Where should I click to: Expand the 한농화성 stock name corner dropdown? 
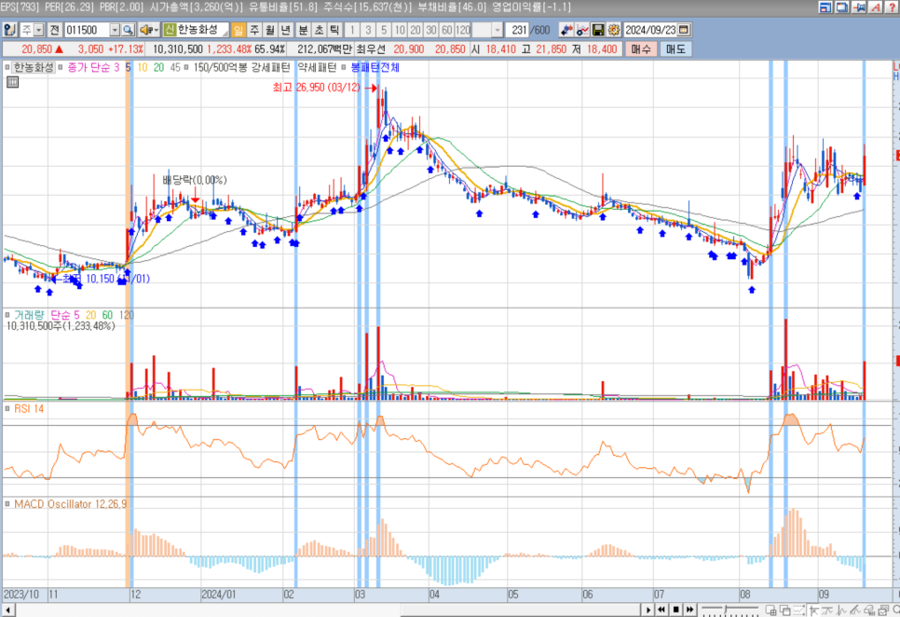[x=225, y=34]
